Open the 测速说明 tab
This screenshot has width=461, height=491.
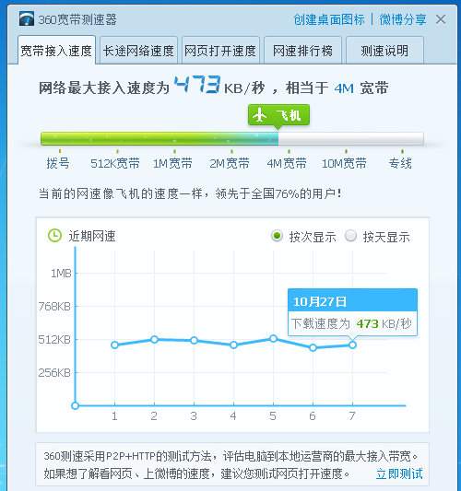(384, 51)
